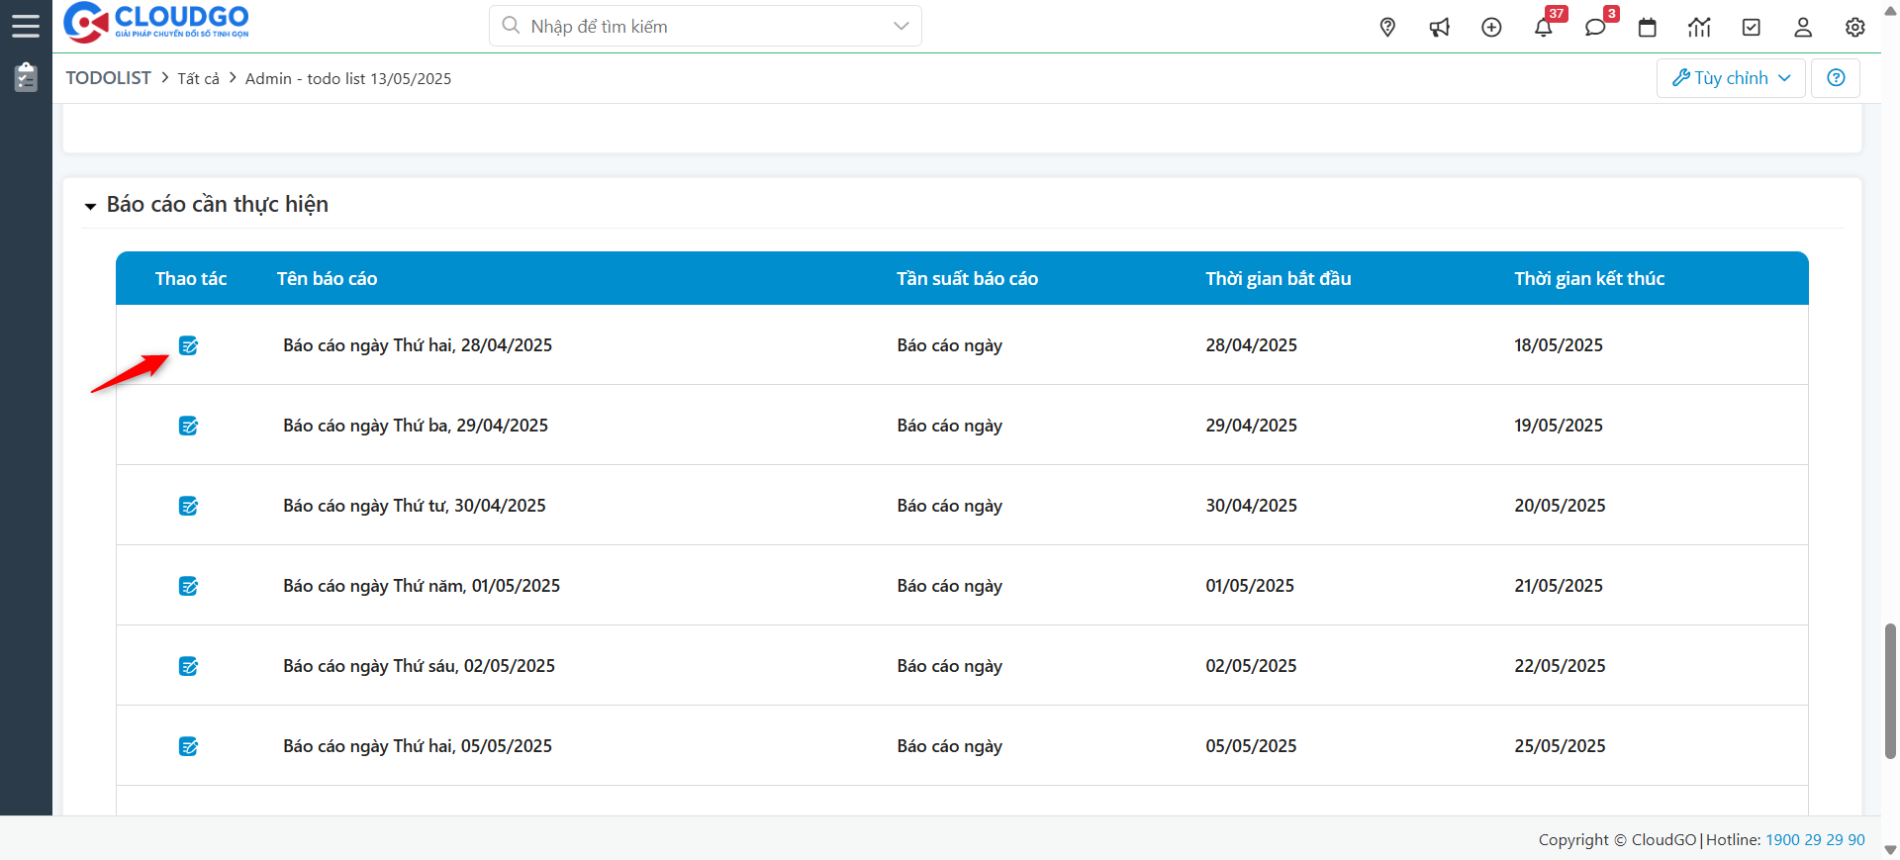Click the Tên báo cáo column header

pyautogui.click(x=327, y=278)
